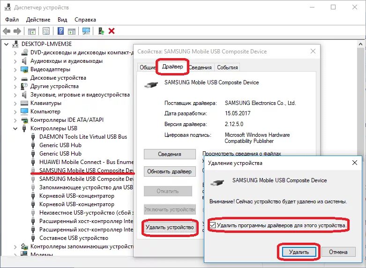Open the Действие menu
This screenshot has width=366, height=268.
click(x=38, y=20)
